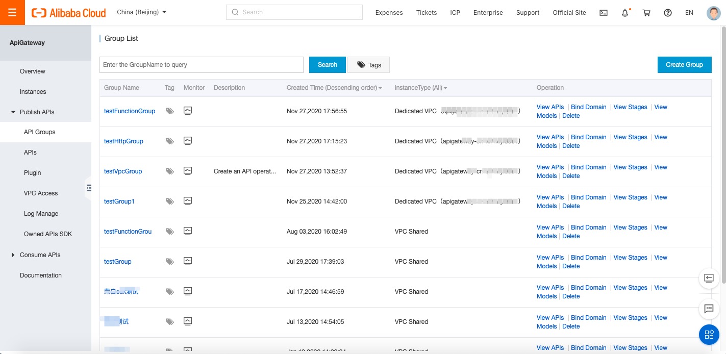This screenshot has width=726, height=354.
Task: Click Models link for testGroup row
Action: click(546, 266)
